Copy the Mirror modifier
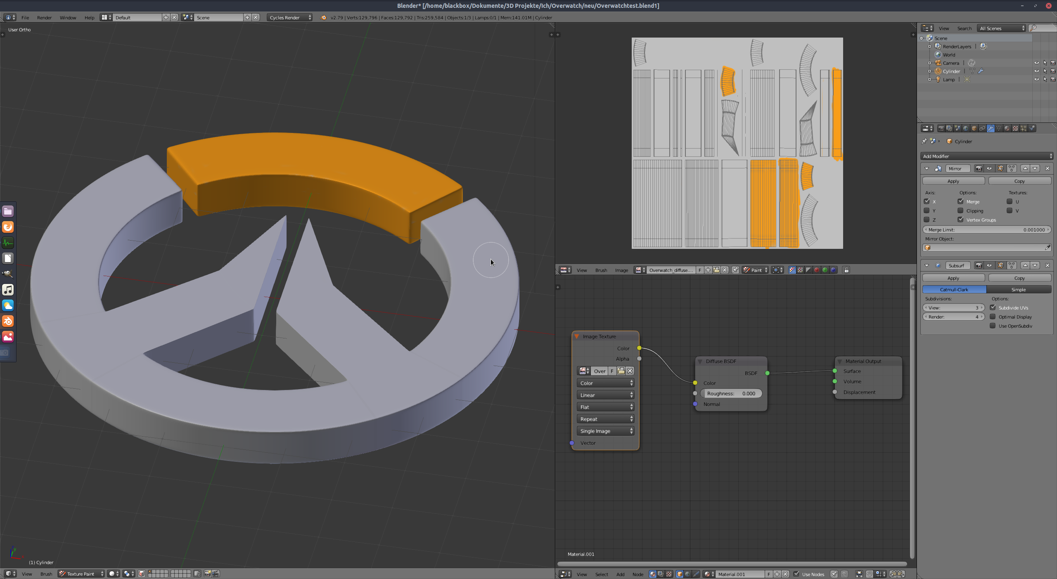Image resolution: width=1057 pixels, height=579 pixels. [1019, 181]
